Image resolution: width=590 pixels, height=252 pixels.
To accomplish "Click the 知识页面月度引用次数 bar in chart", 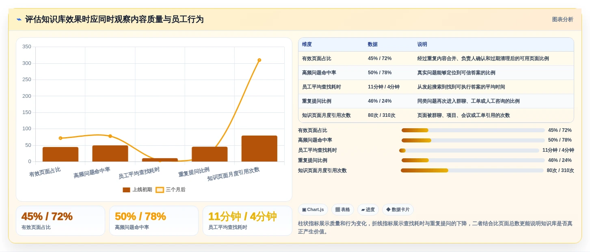I will (x=259, y=149).
